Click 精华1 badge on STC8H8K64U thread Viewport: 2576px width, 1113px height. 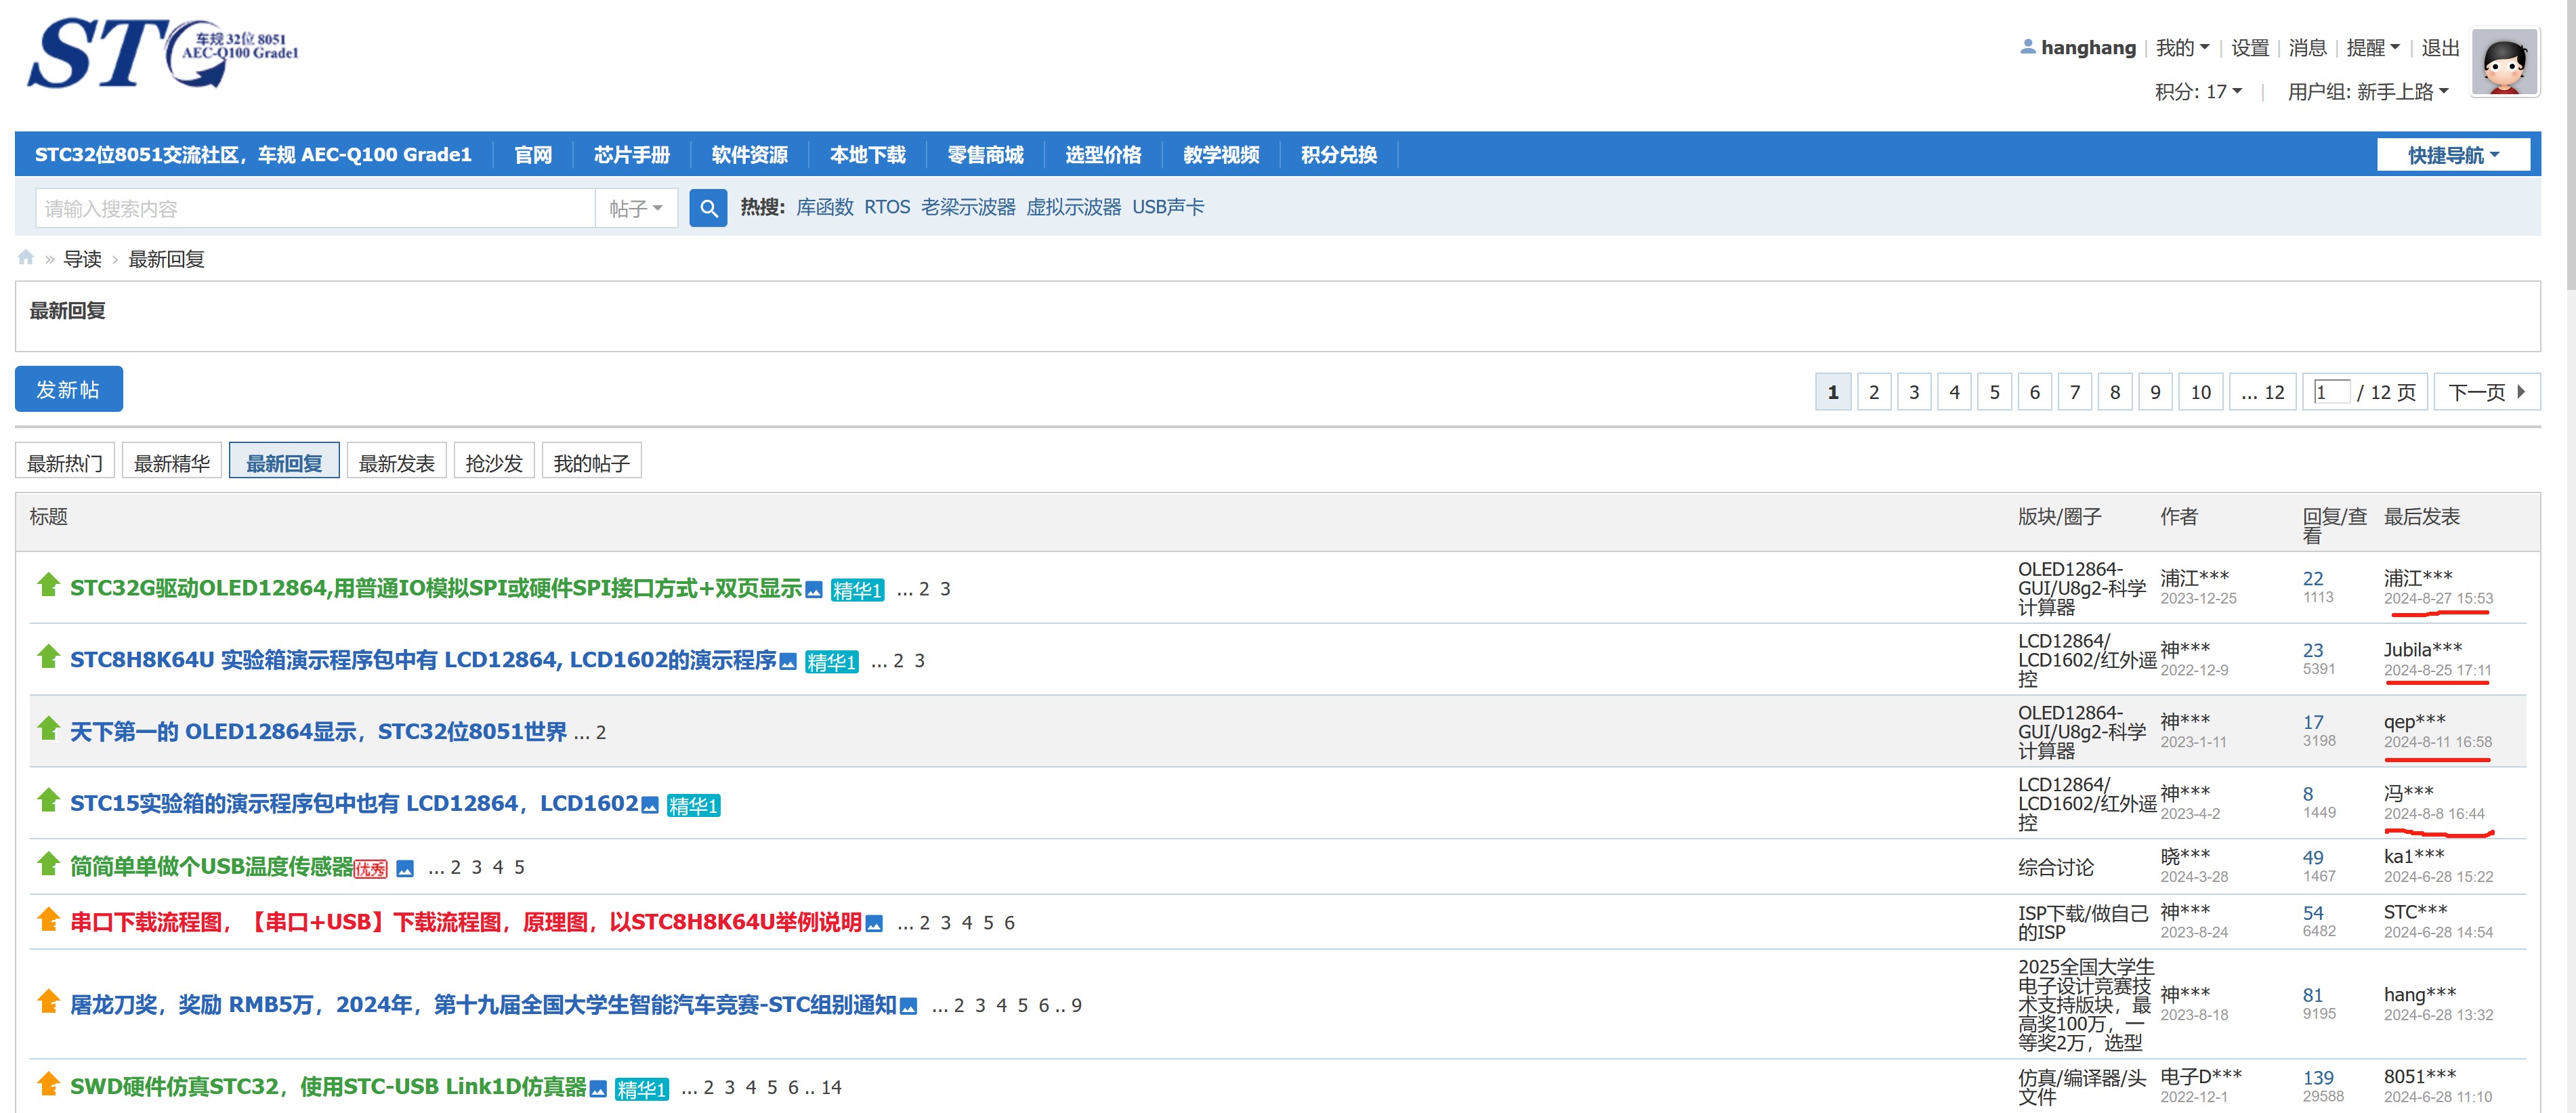[x=831, y=663]
